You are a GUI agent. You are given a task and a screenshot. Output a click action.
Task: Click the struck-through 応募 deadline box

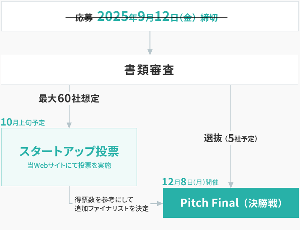tap(150, 16)
